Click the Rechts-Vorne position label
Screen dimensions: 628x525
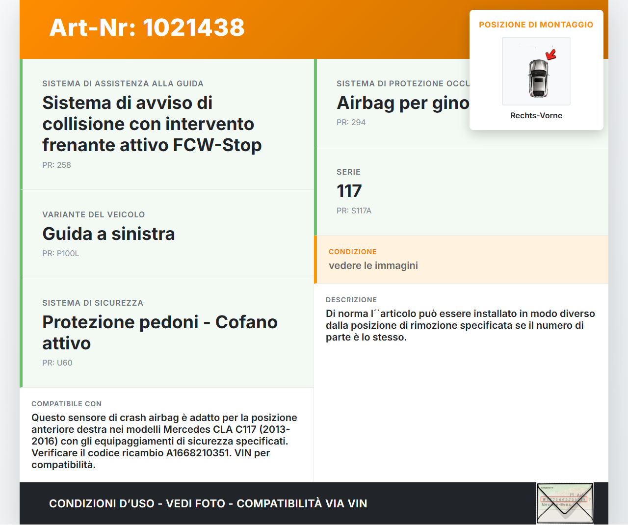(536, 116)
